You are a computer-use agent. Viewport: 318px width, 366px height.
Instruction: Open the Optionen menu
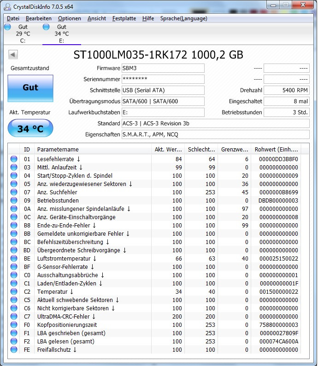click(70, 18)
